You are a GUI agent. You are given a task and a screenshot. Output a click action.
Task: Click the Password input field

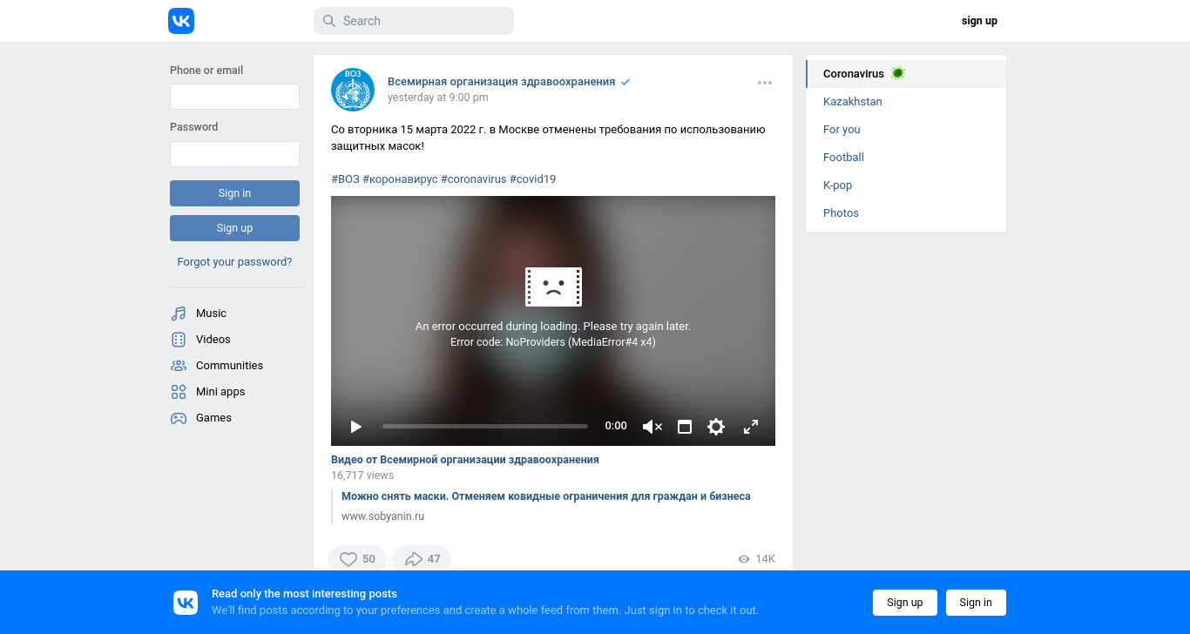[x=234, y=154]
